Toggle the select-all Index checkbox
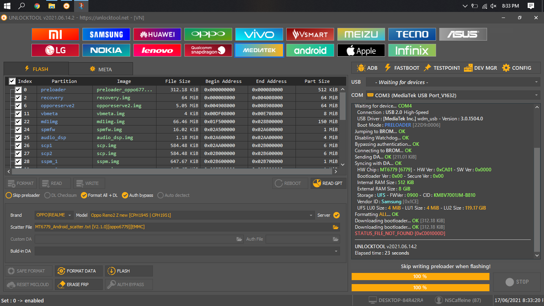The width and height of the screenshot is (544, 306). (12, 81)
